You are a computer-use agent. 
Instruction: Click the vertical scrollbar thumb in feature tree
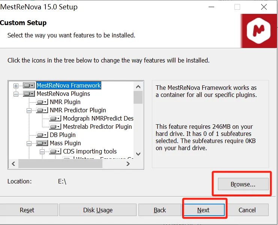pyautogui.click(x=138, y=97)
